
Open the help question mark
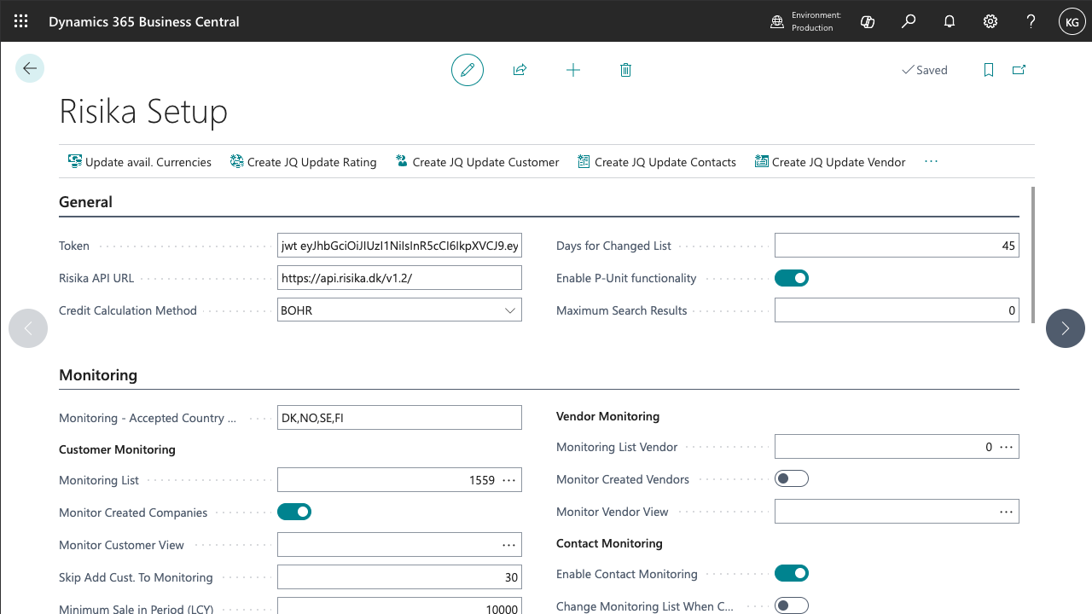[x=1031, y=21]
